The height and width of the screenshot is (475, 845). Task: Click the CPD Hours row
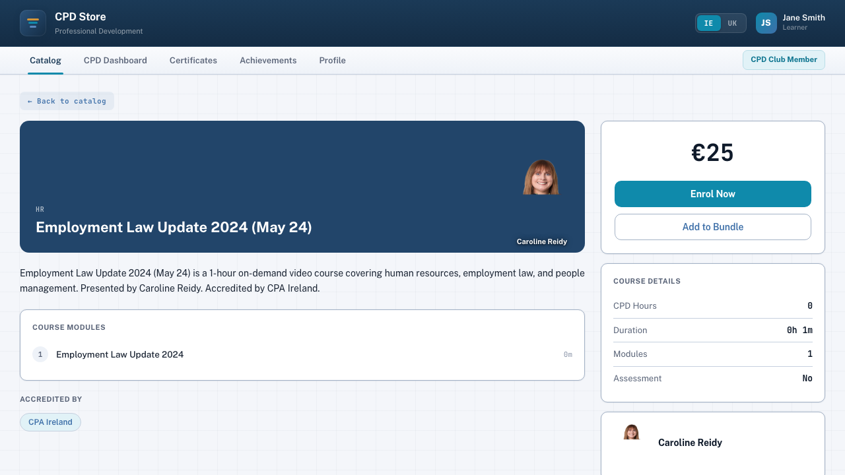[713, 306]
